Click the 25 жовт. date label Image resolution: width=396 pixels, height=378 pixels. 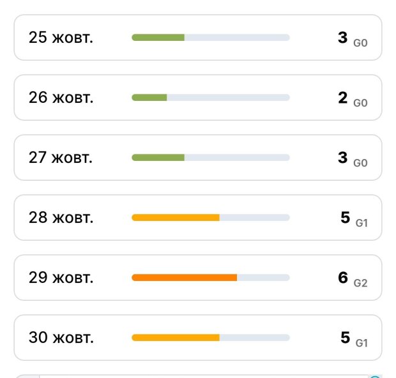point(61,38)
